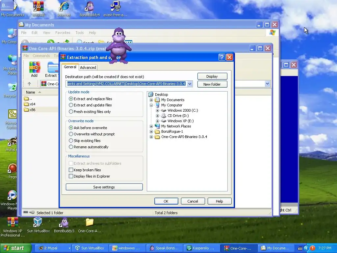Click the Kaspersky alert tray icon

313,248
